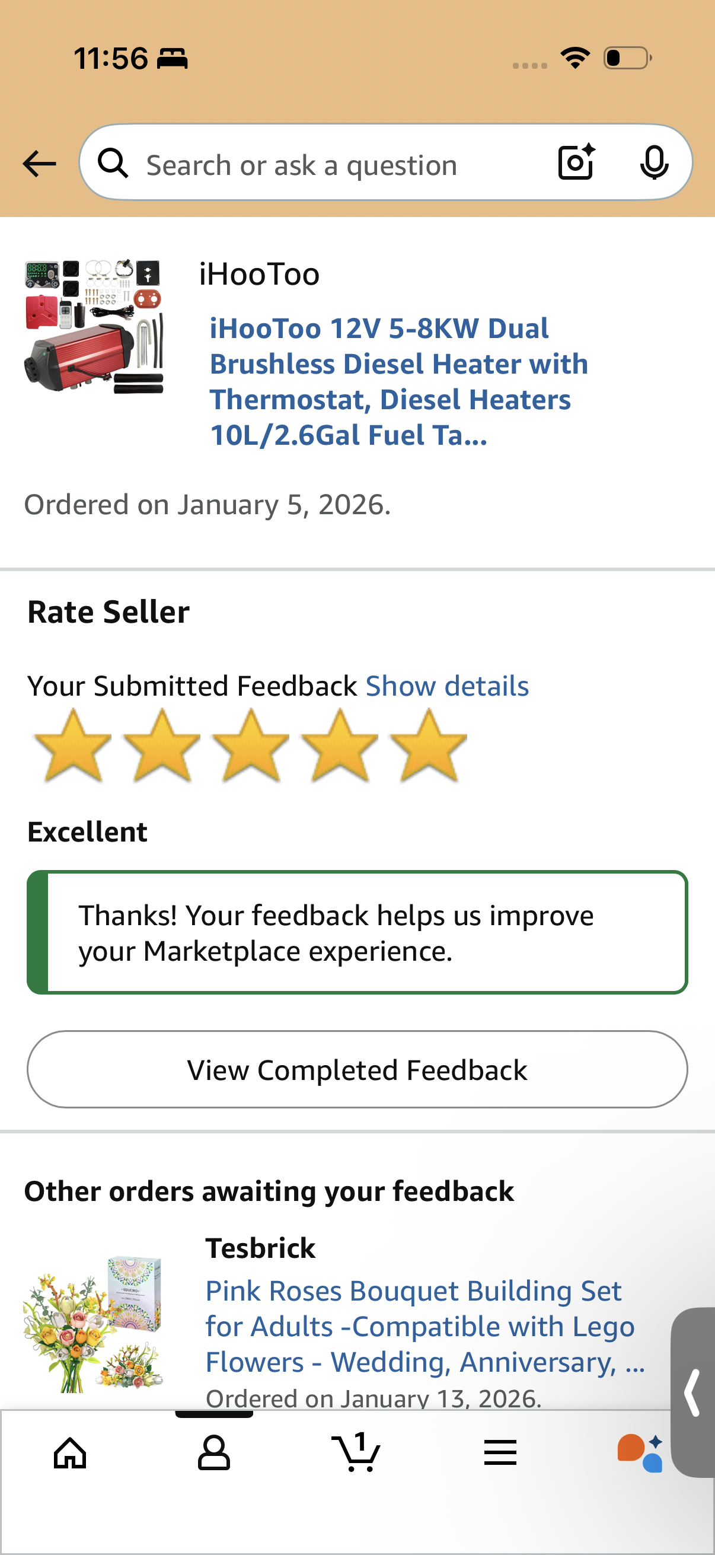Image resolution: width=715 pixels, height=1555 pixels.
Task: Open camera lens visual search
Action: (576, 162)
